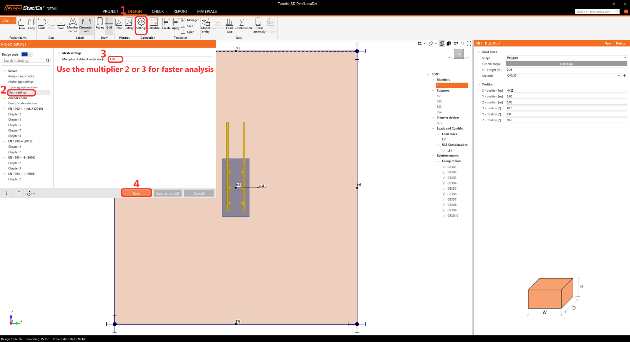Toggle the LE1 ULS combination checkbox
This screenshot has width=630, height=342.
click(444, 151)
